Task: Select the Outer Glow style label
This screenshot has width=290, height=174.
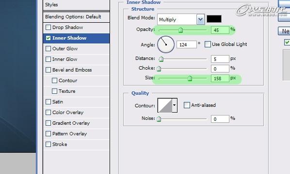Action: point(65,49)
